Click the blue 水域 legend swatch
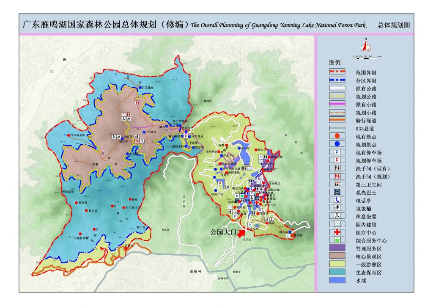 (337, 280)
